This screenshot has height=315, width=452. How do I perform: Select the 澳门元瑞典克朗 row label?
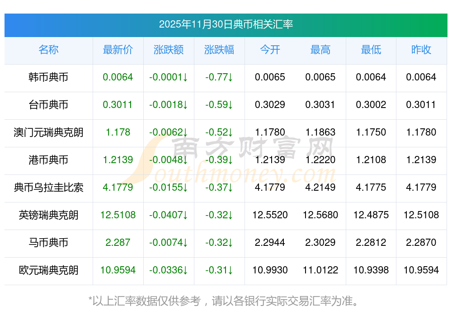click(x=48, y=132)
